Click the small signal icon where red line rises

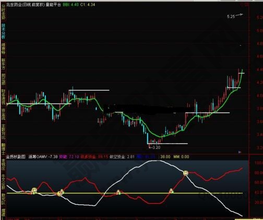(x=171, y=191)
